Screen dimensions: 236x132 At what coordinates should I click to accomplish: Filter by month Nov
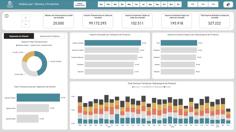pos(171,4)
